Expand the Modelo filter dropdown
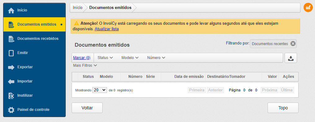 pyautogui.click(x=130, y=58)
